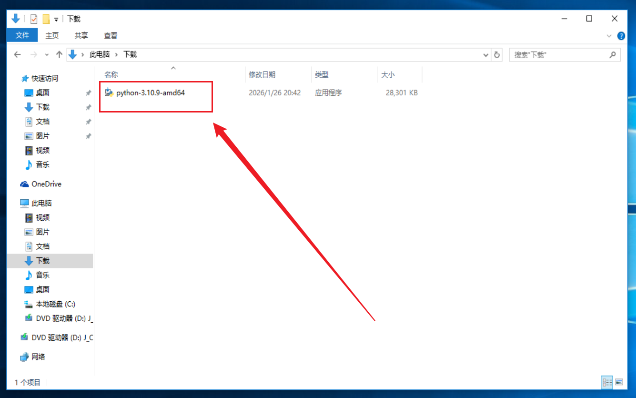Open 下载 under 快速访问
The image size is (636, 398).
[x=43, y=107]
